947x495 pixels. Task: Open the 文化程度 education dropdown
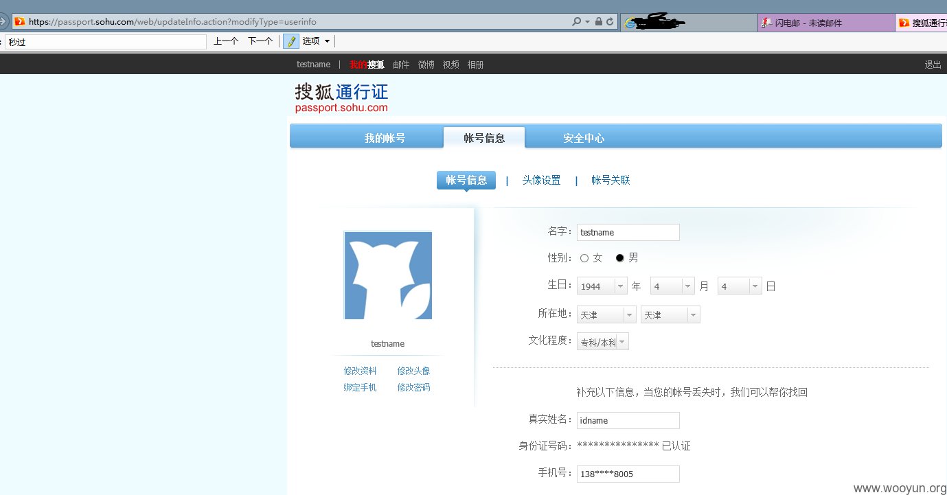(603, 342)
